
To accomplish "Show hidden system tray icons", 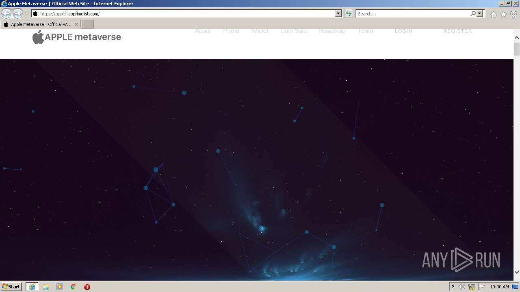I will tap(453, 287).
